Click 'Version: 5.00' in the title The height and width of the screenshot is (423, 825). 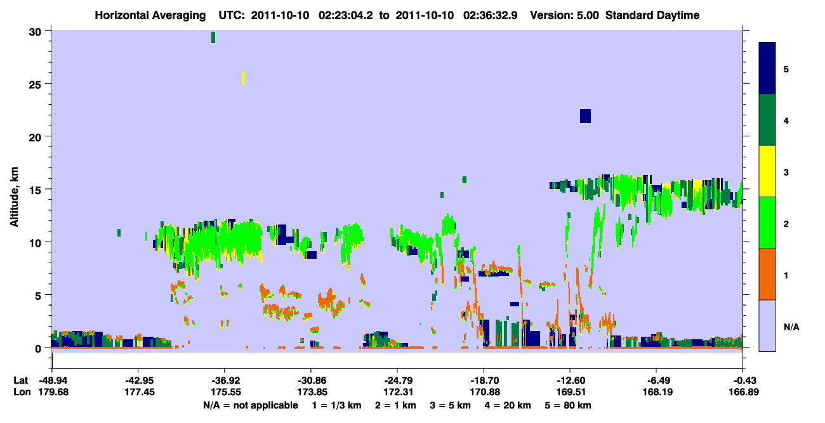564,15
